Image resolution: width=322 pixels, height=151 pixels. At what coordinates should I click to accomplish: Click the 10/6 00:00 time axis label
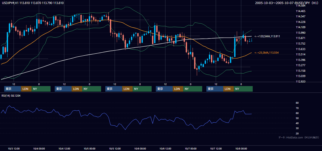click(140, 148)
